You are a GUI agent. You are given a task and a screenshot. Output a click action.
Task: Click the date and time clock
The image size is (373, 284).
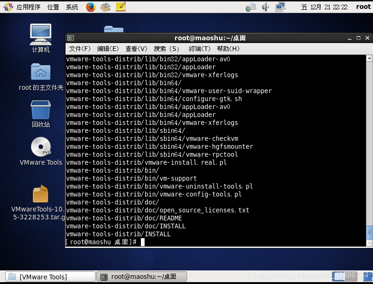324,7
